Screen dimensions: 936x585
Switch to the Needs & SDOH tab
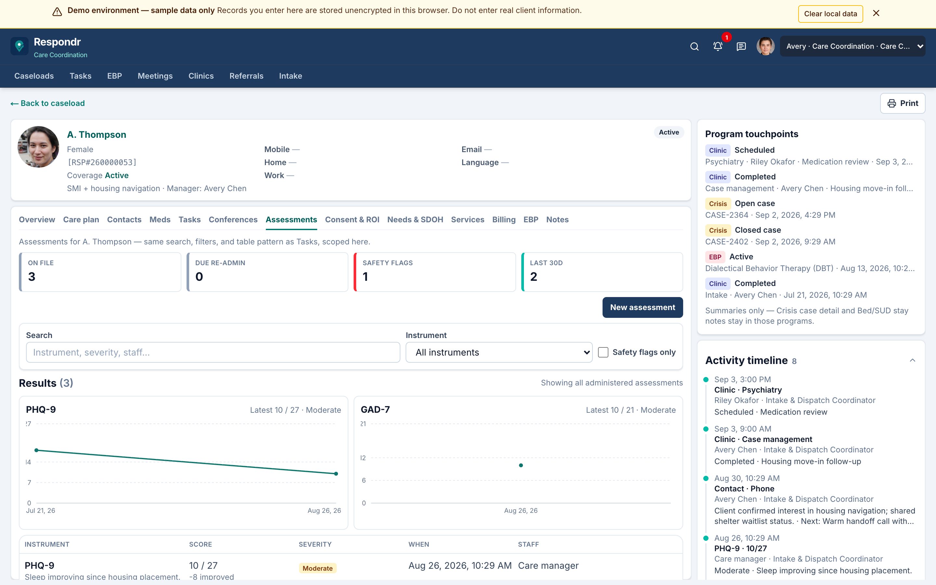(x=415, y=220)
